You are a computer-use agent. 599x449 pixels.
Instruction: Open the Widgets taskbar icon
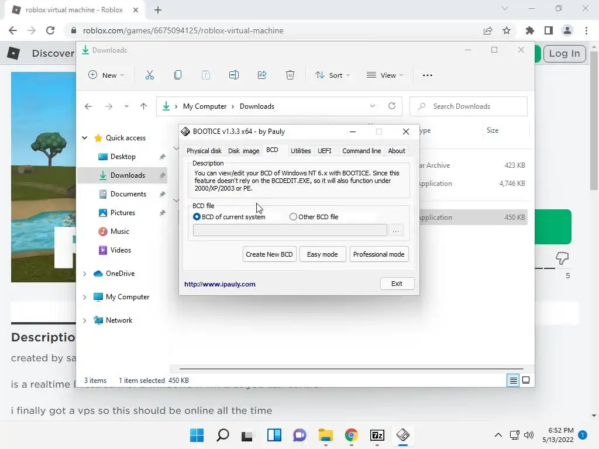click(x=274, y=435)
